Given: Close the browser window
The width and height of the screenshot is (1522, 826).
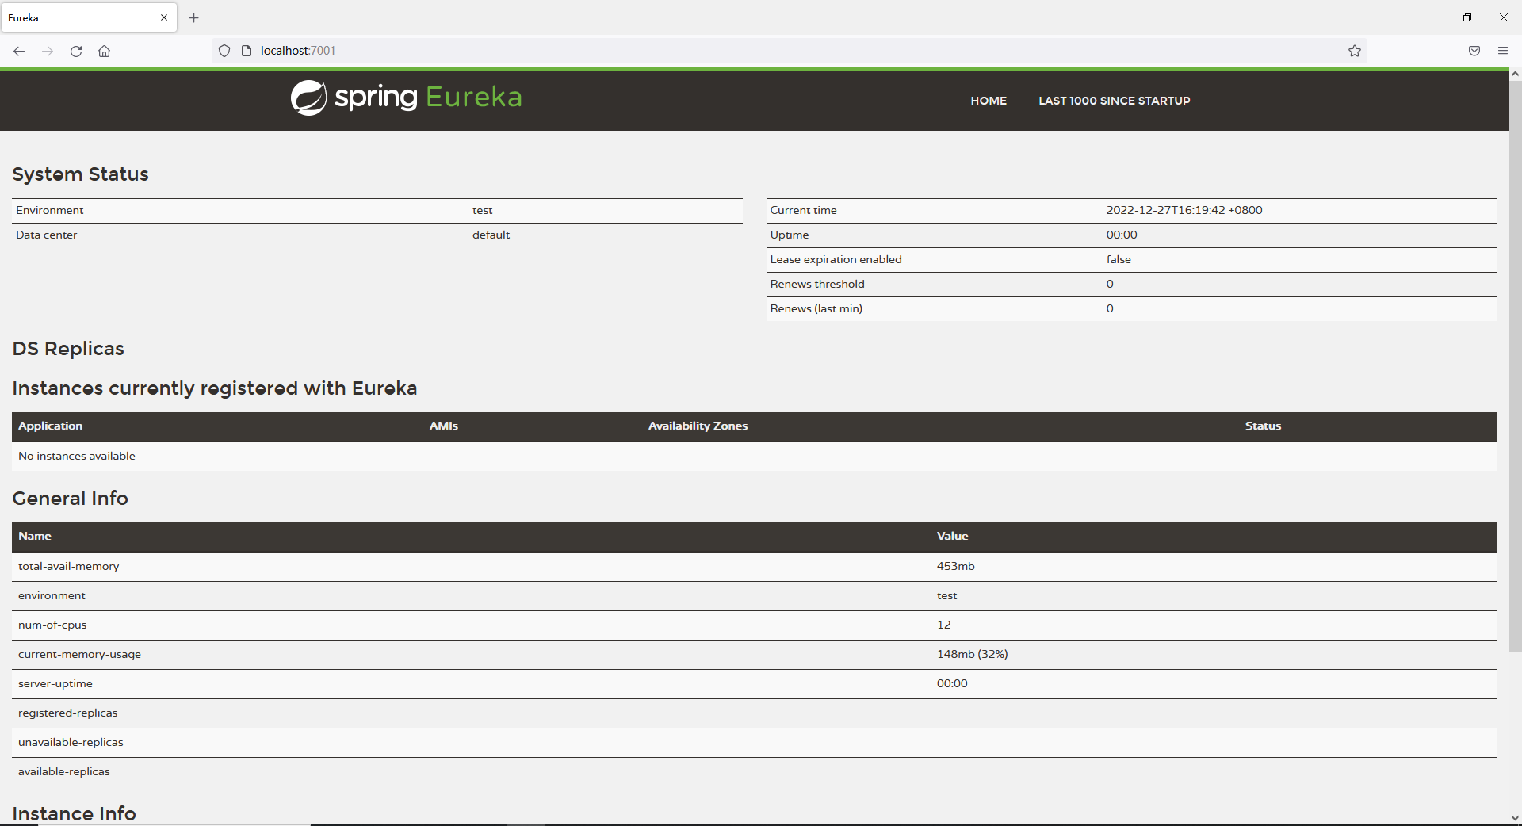Looking at the screenshot, I should click(x=1504, y=17).
